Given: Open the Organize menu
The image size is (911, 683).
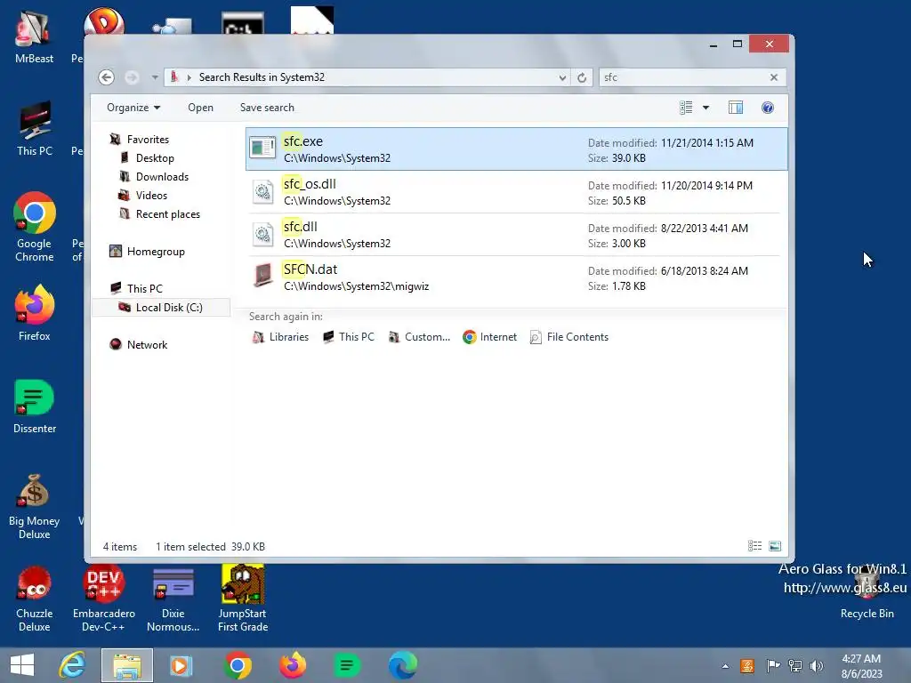Looking at the screenshot, I should click(x=133, y=108).
